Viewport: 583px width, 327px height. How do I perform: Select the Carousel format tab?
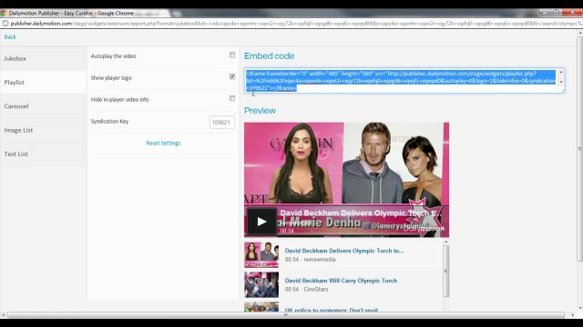[x=43, y=106]
